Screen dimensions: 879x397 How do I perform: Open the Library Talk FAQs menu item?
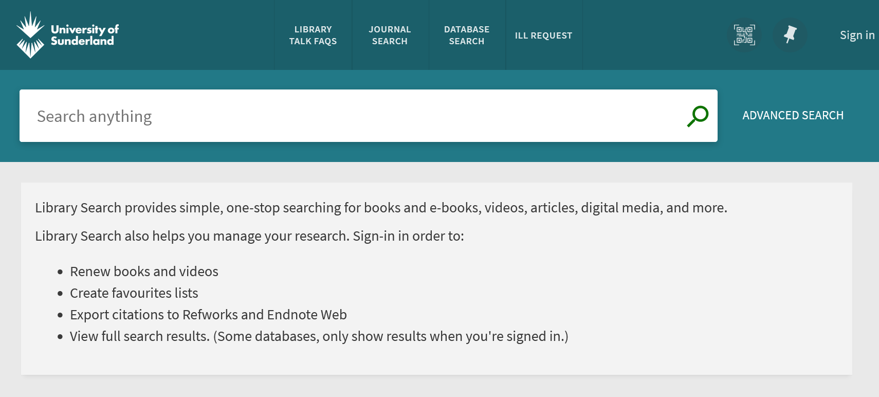point(313,35)
